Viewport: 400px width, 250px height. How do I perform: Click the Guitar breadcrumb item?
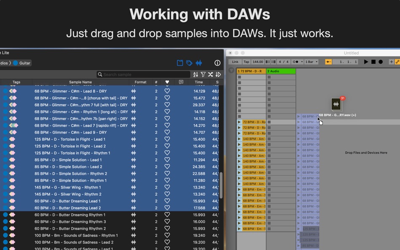point(22,63)
